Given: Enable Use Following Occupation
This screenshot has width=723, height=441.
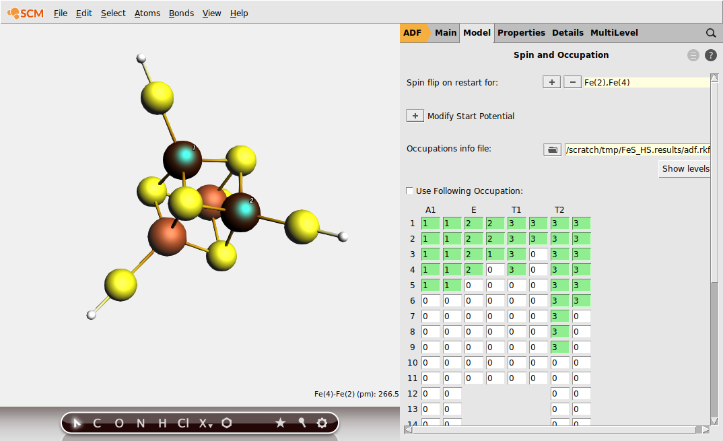Looking at the screenshot, I should (409, 191).
